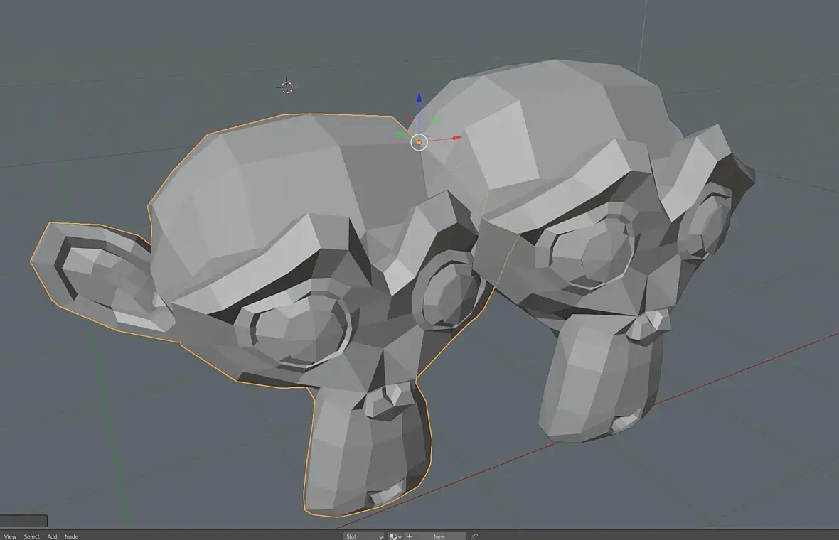Open the View menu in node editor
The image size is (839, 540).
click(x=10, y=536)
